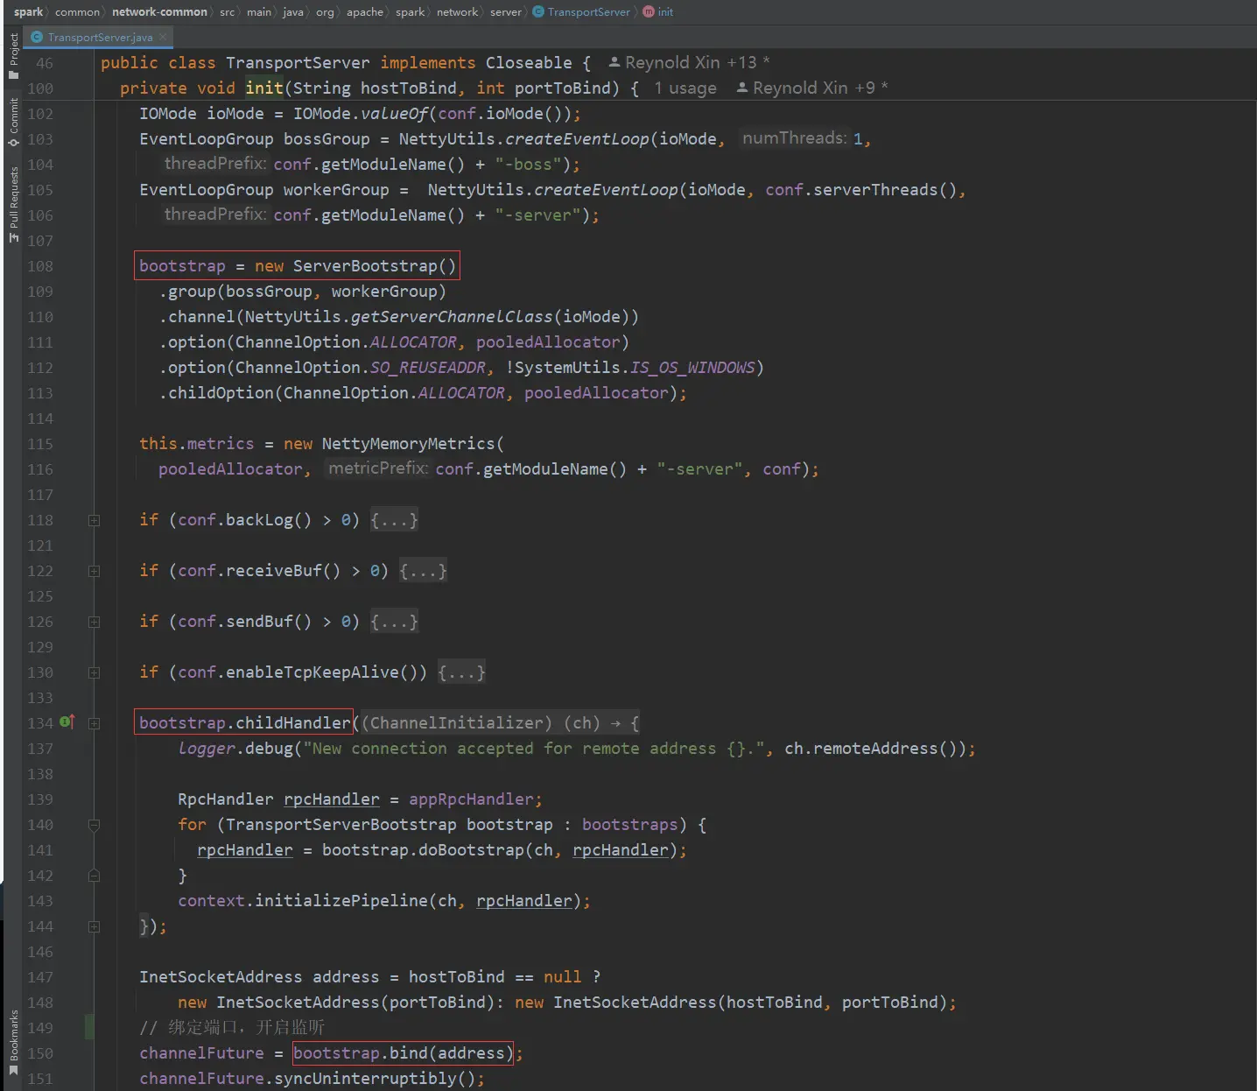This screenshot has height=1091, width=1257.
Task: Click the Java file icon on TransportServer.java tab
Action: (37, 37)
